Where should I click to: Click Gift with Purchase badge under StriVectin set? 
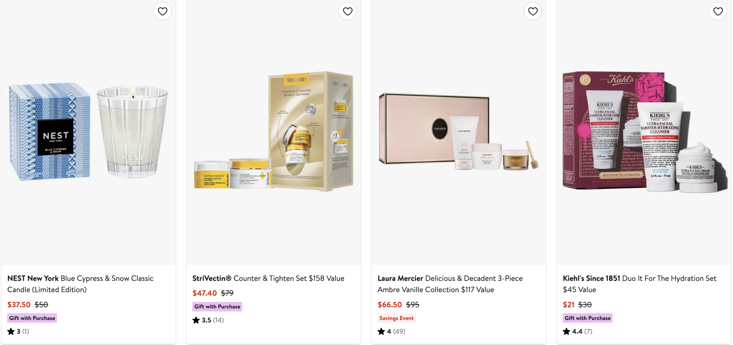pyautogui.click(x=217, y=306)
